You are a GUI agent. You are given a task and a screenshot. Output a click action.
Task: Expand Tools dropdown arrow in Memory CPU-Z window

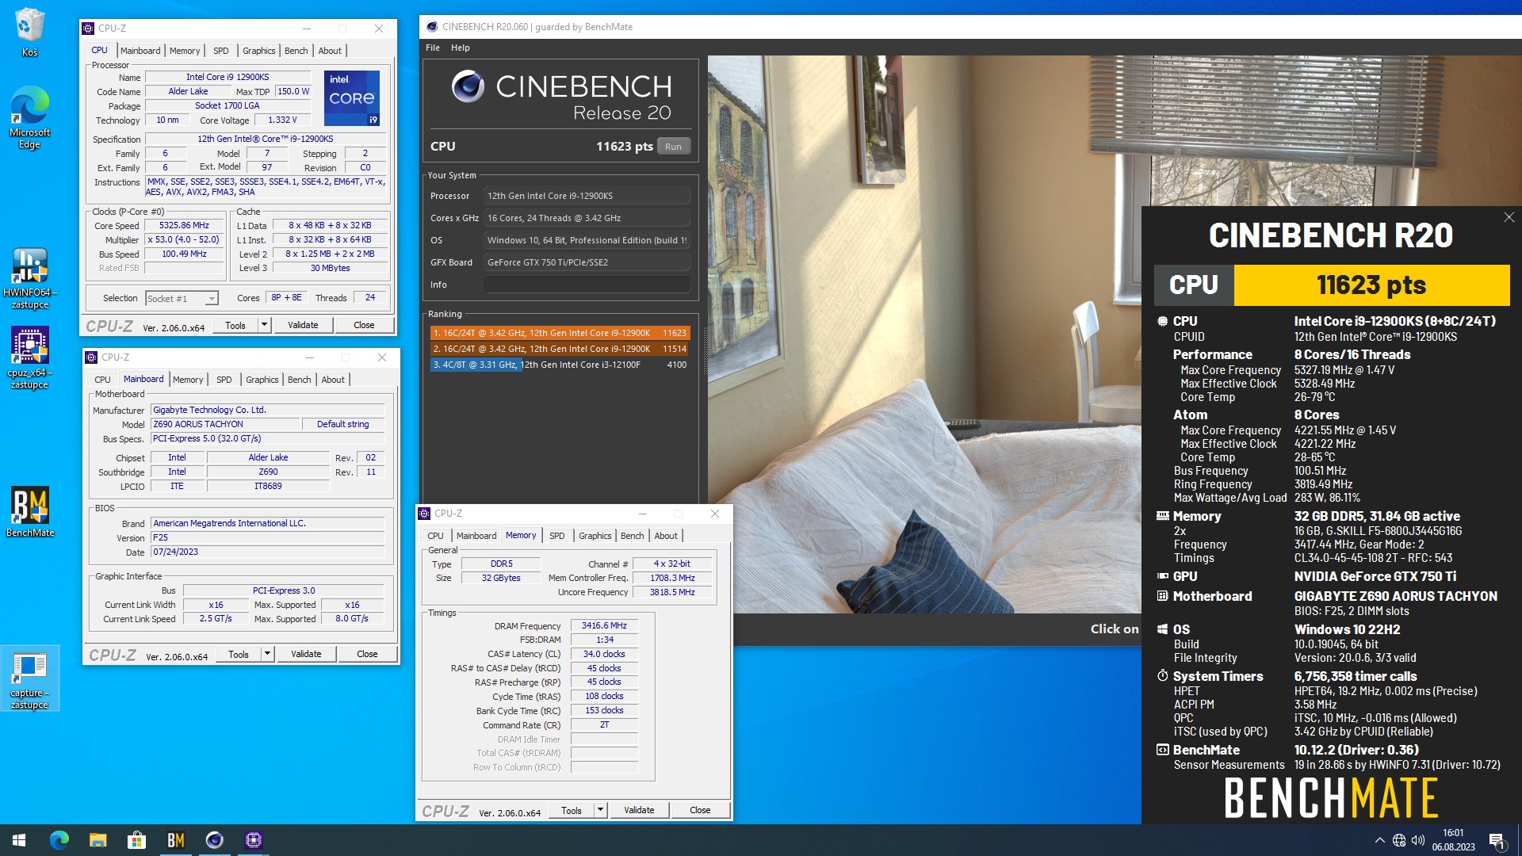pyautogui.click(x=600, y=810)
